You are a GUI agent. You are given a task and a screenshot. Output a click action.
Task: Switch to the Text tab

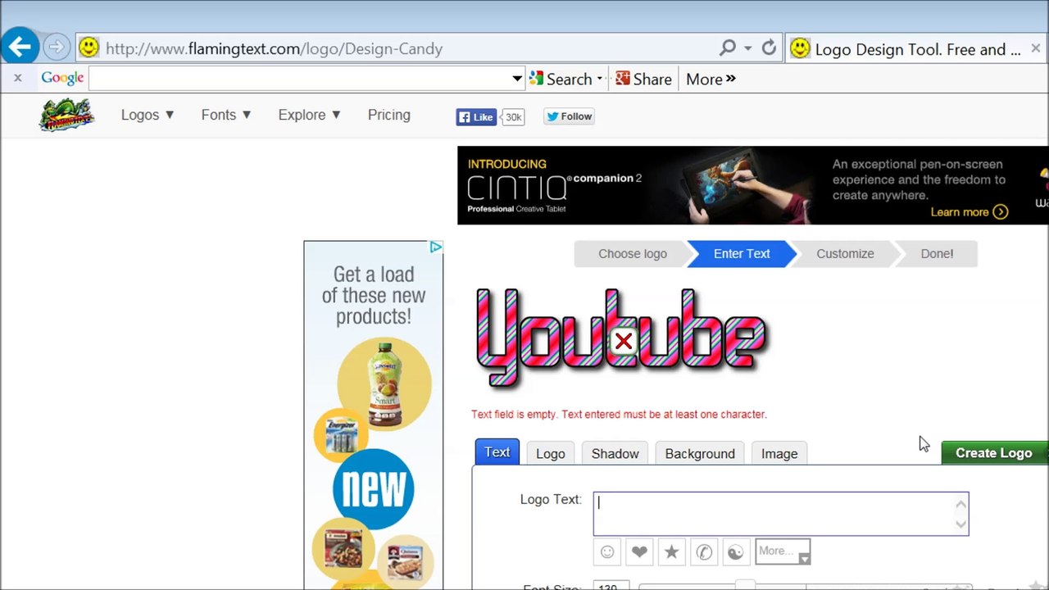(497, 452)
